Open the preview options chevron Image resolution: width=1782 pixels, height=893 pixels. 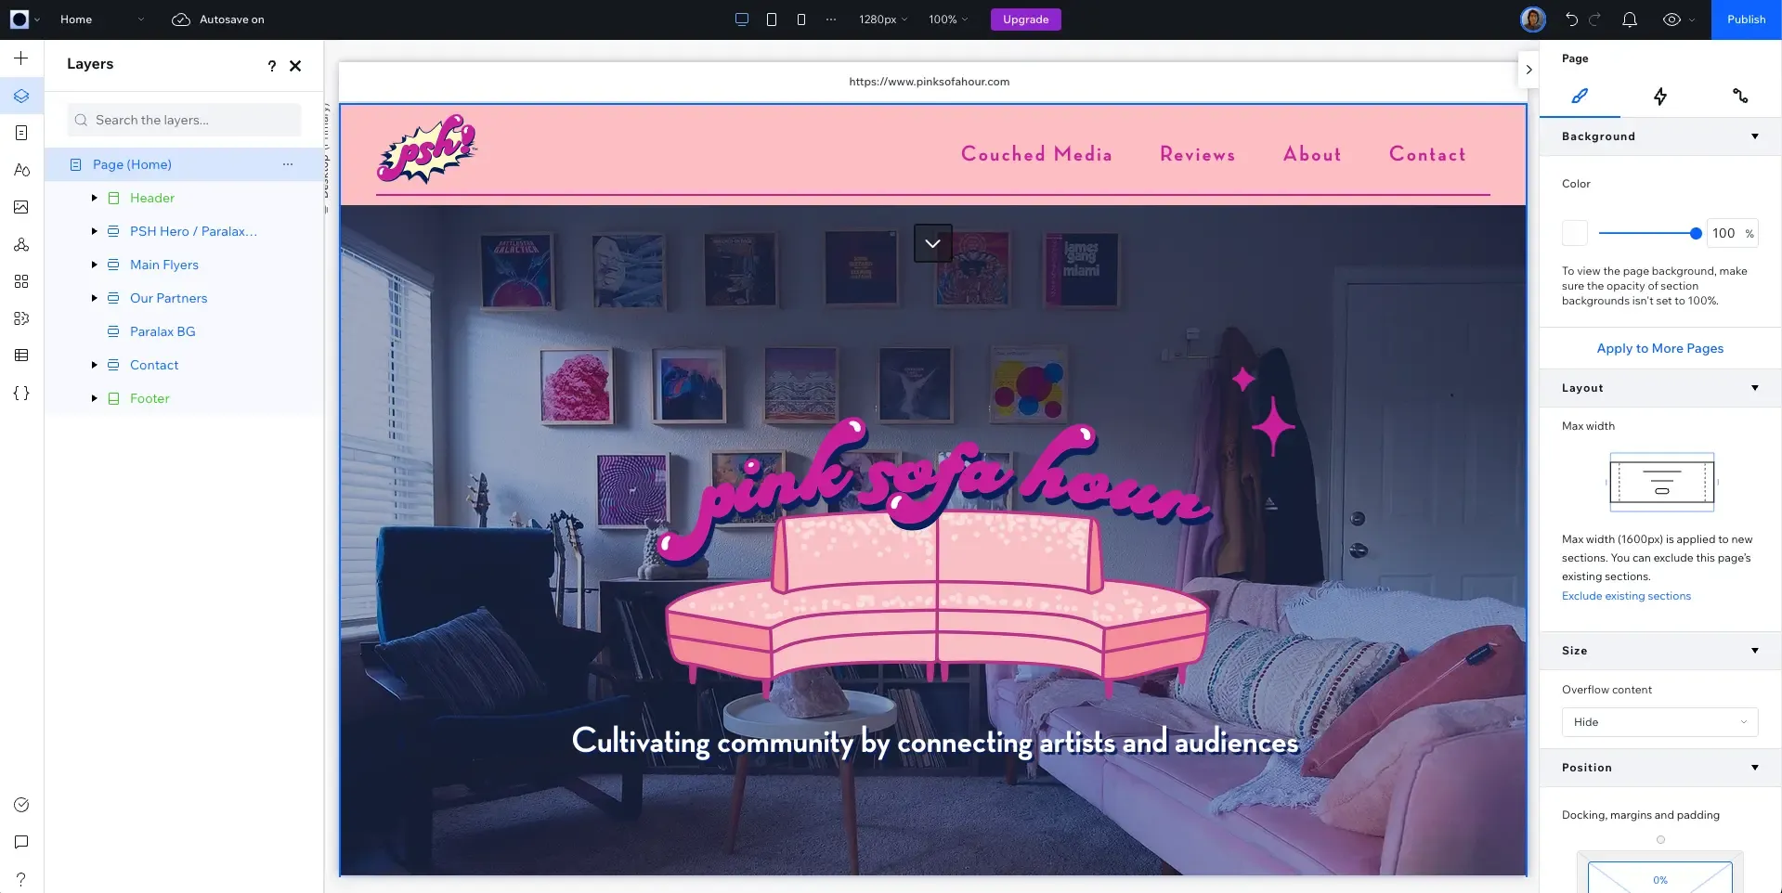[1692, 19]
